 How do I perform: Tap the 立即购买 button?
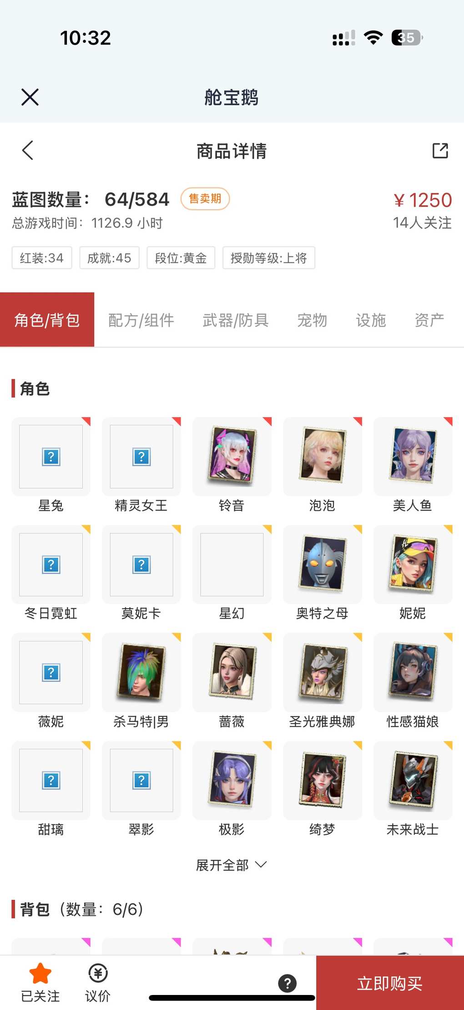pos(390,983)
